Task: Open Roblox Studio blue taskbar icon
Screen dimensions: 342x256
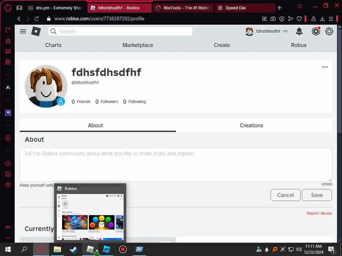Action: [x=107, y=249]
